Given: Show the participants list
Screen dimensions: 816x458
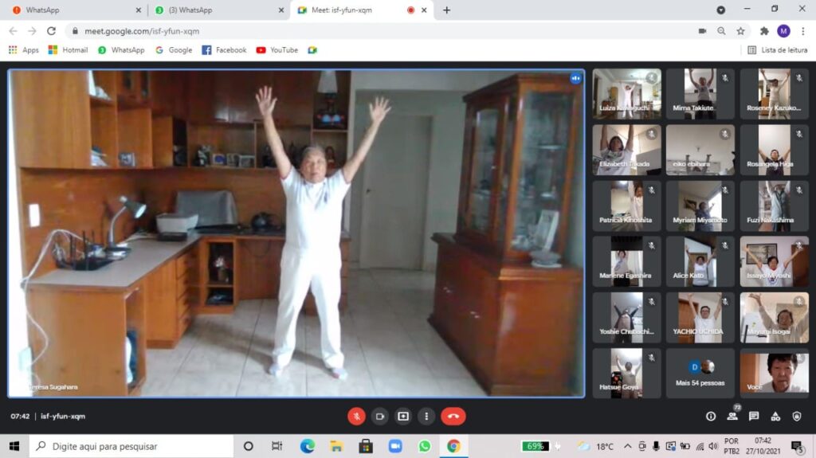Looking at the screenshot, I should click(732, 416).
